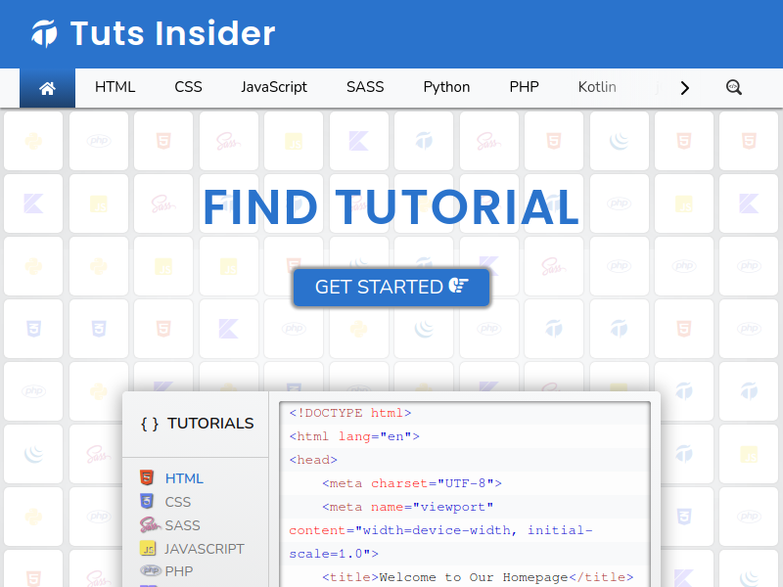Select JAVASCRIPT label in Tutorials sidebar
783x587 pixels.
pos(204,549)
